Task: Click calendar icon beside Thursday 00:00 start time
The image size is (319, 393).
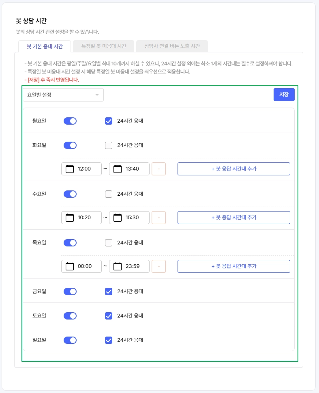Action: tap(70, 266)
